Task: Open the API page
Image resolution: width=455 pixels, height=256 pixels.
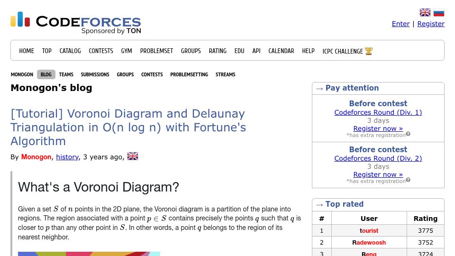Action: (256, 51)
